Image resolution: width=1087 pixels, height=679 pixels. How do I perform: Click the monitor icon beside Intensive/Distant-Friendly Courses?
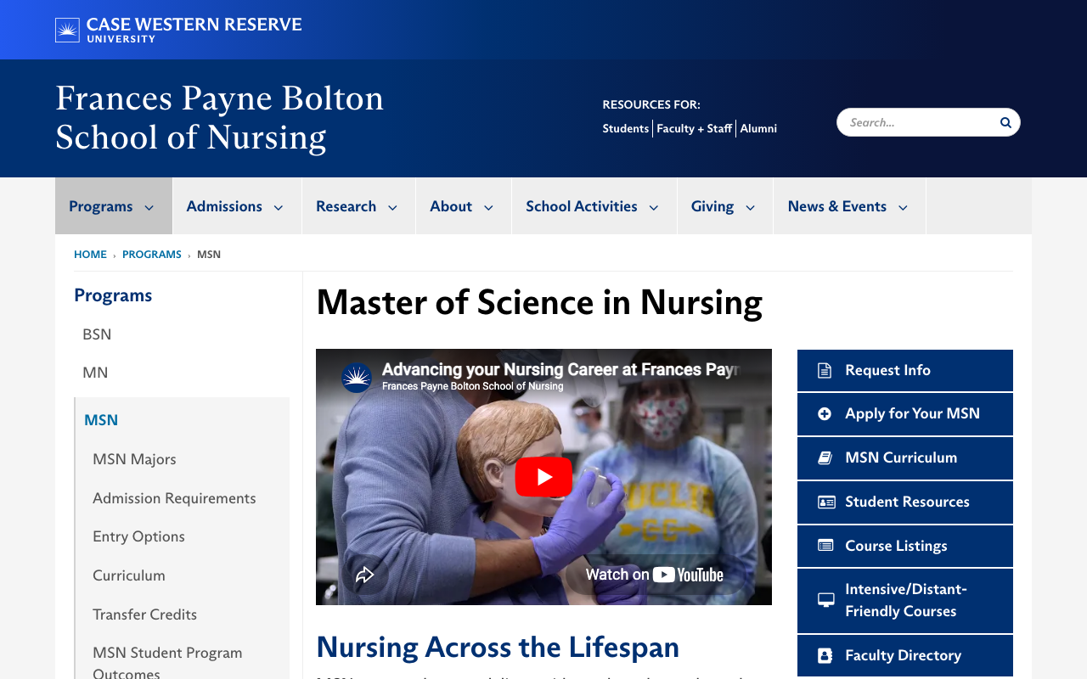[x=825, y=600]
